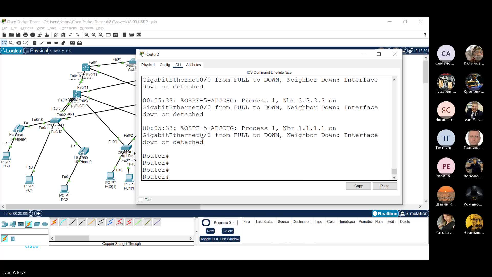Open the Edit menu
492x277 pixels.
click(x=14, y=28)
